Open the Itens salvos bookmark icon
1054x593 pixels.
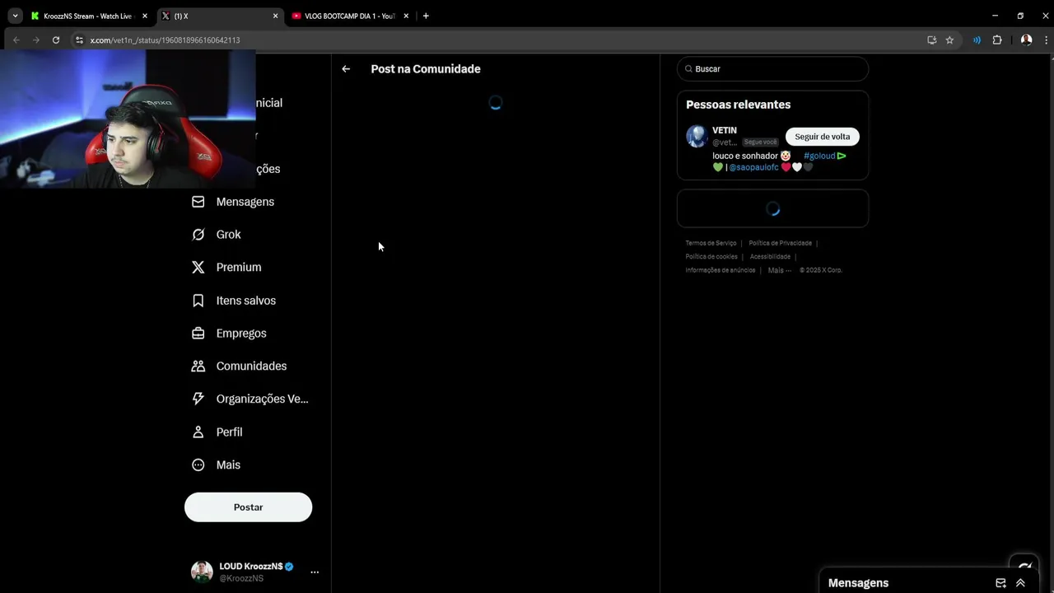tap(198, 301)
